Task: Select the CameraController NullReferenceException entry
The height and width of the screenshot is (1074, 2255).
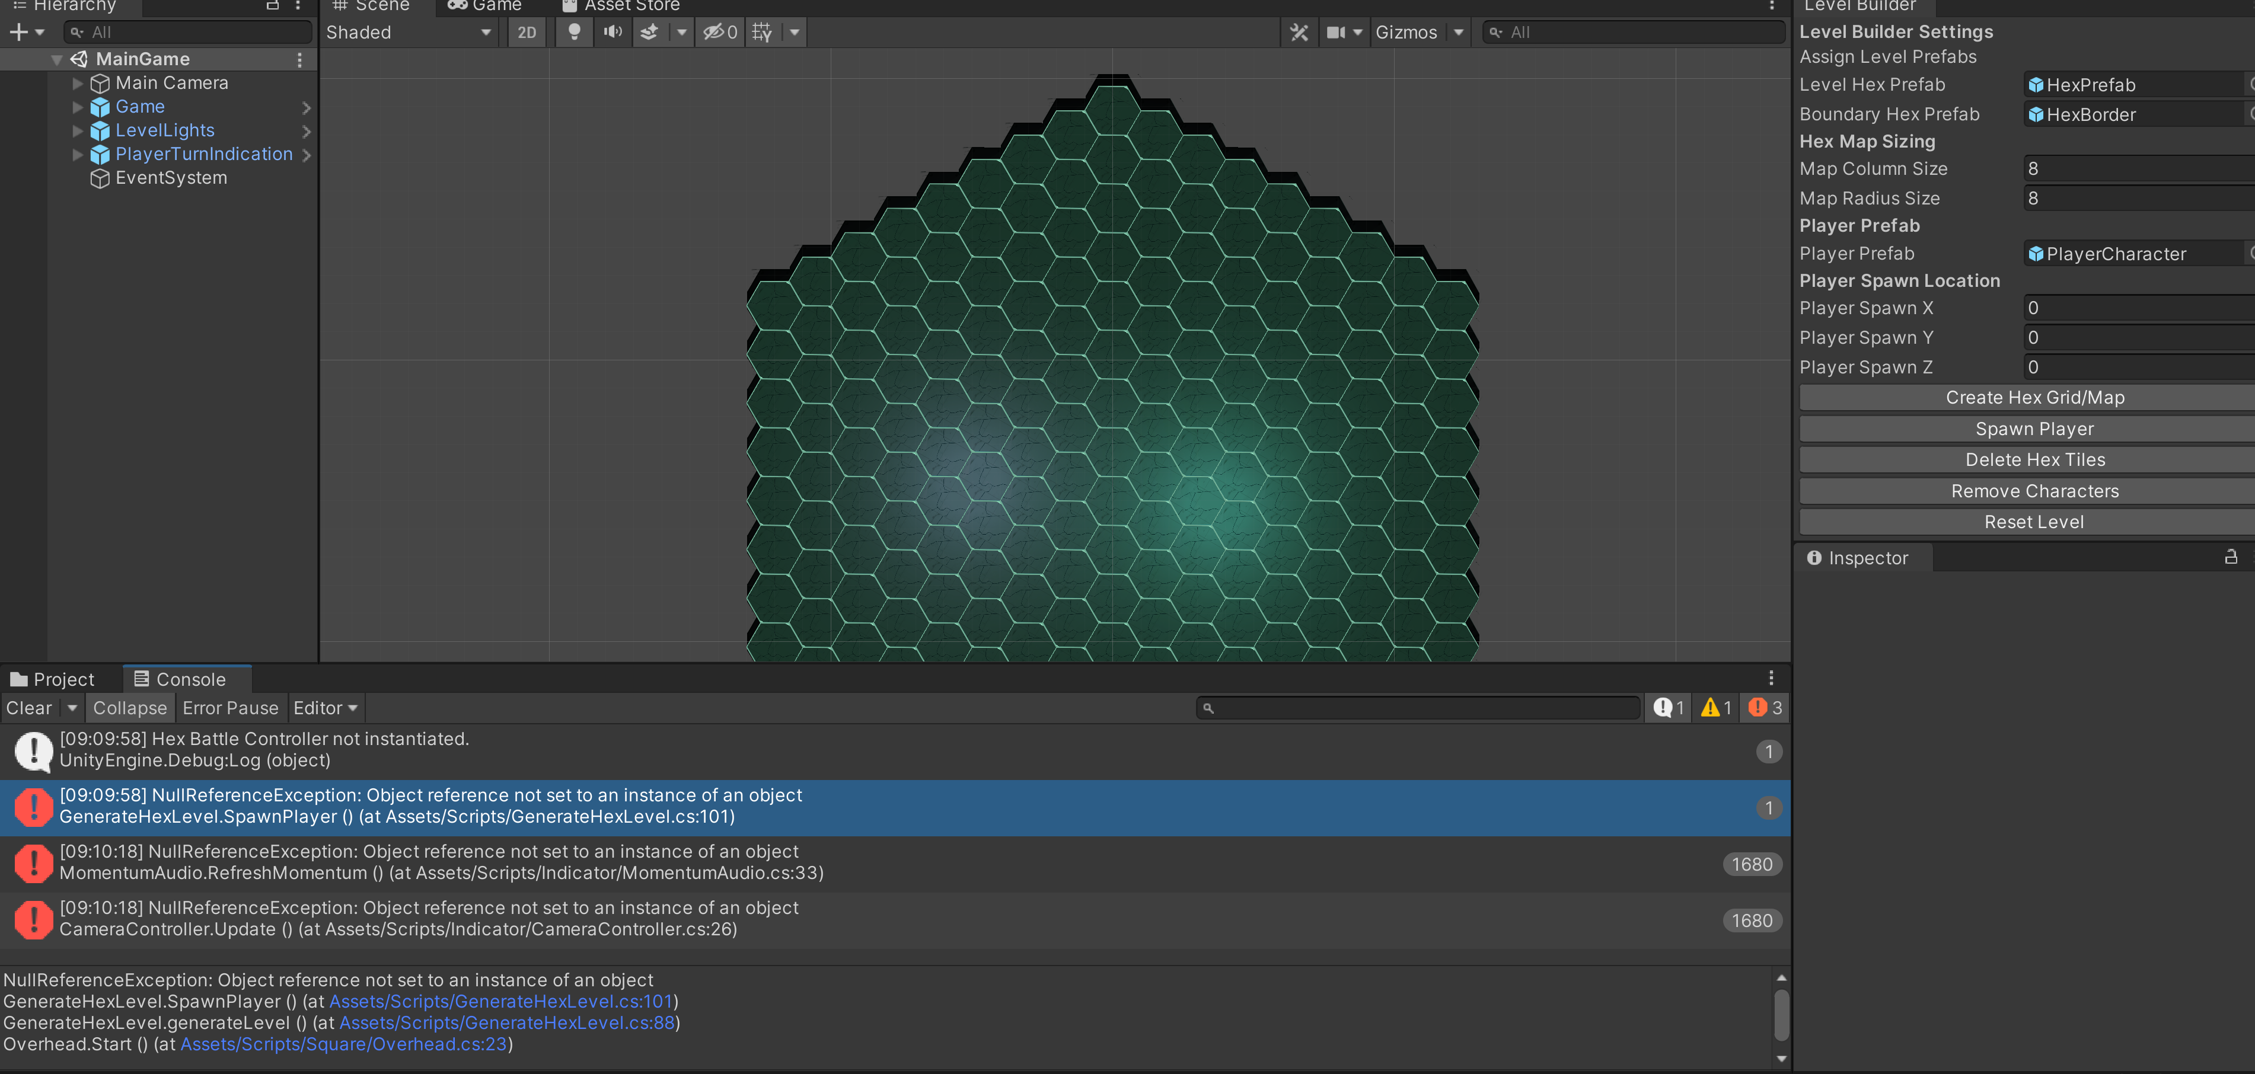Action: point(895,920)
